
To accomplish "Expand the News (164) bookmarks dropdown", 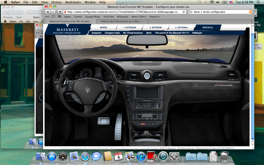I will [x=139, y=17].
